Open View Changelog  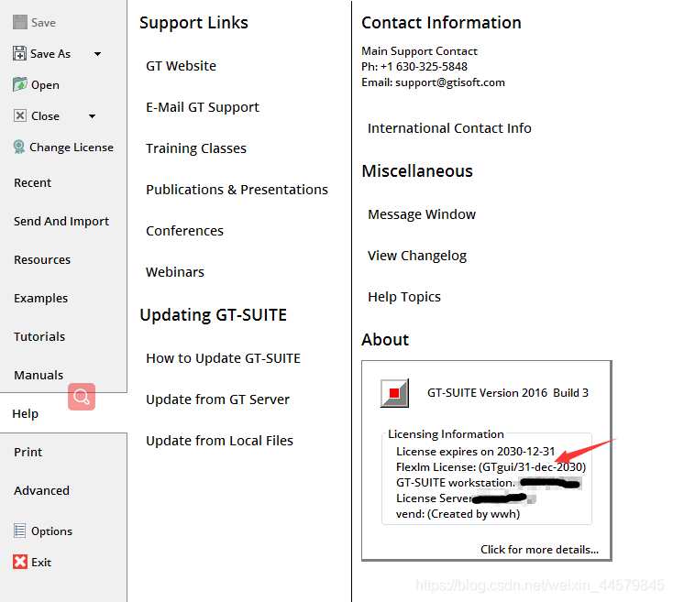[417, 256]
